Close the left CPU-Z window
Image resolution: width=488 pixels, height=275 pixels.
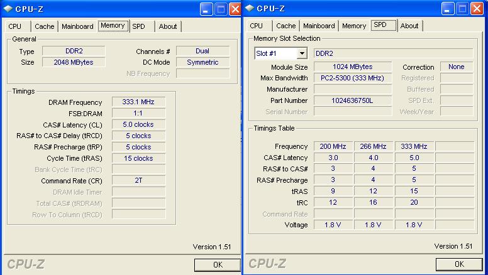pos(235,9)
